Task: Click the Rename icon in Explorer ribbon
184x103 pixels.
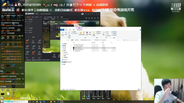Action: [x=90, y=33]
